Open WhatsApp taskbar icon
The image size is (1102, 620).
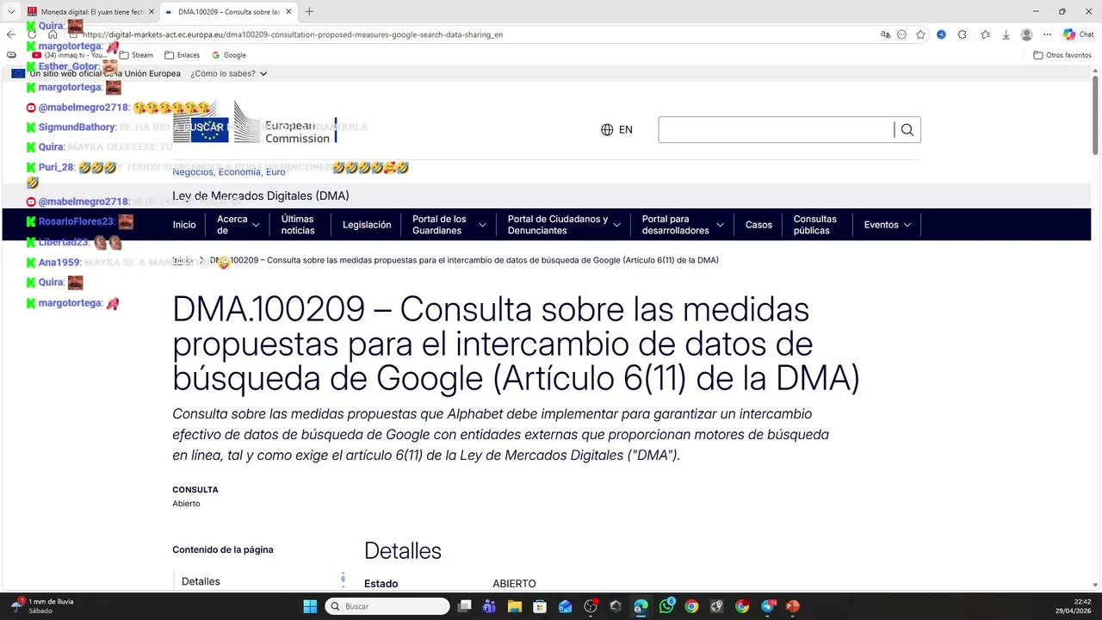pos(666,606)
